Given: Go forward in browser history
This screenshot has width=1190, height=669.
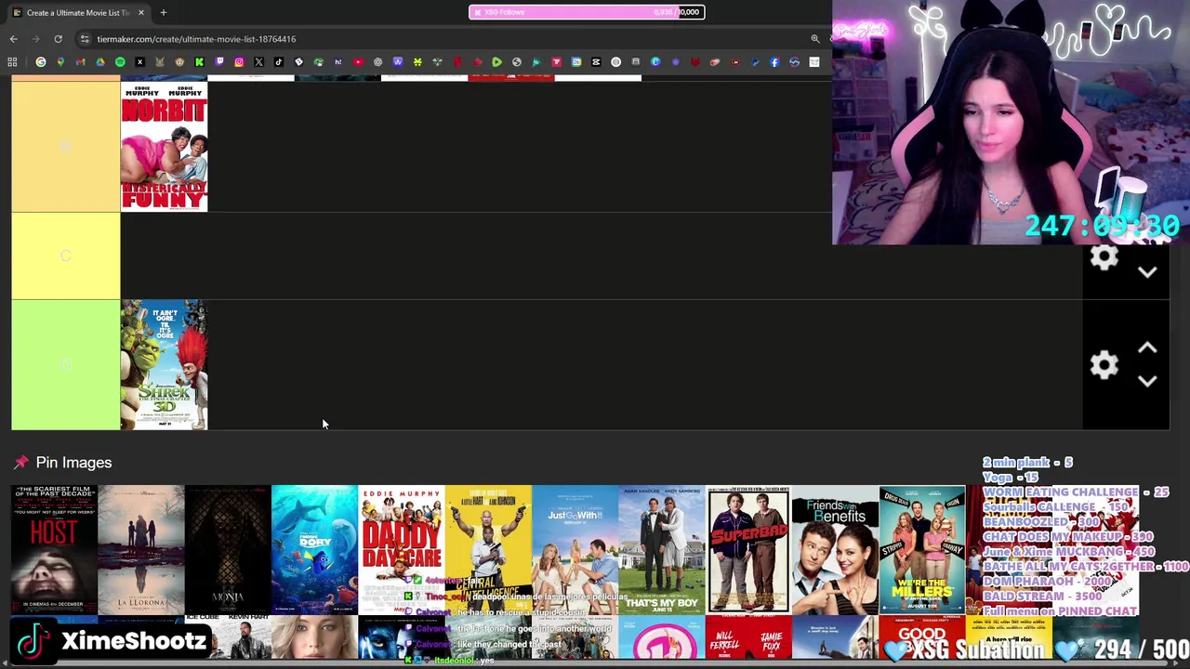Looking at the screenshot, I should [x=35, y=39].
